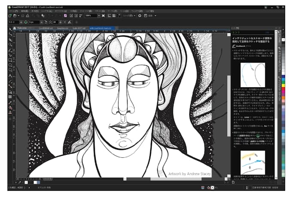Select the Shape edit tool
The image size is (292, 199).
tap(10, 34)
